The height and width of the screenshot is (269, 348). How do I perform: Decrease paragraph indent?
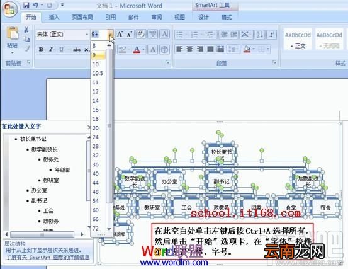coord(224,35)
